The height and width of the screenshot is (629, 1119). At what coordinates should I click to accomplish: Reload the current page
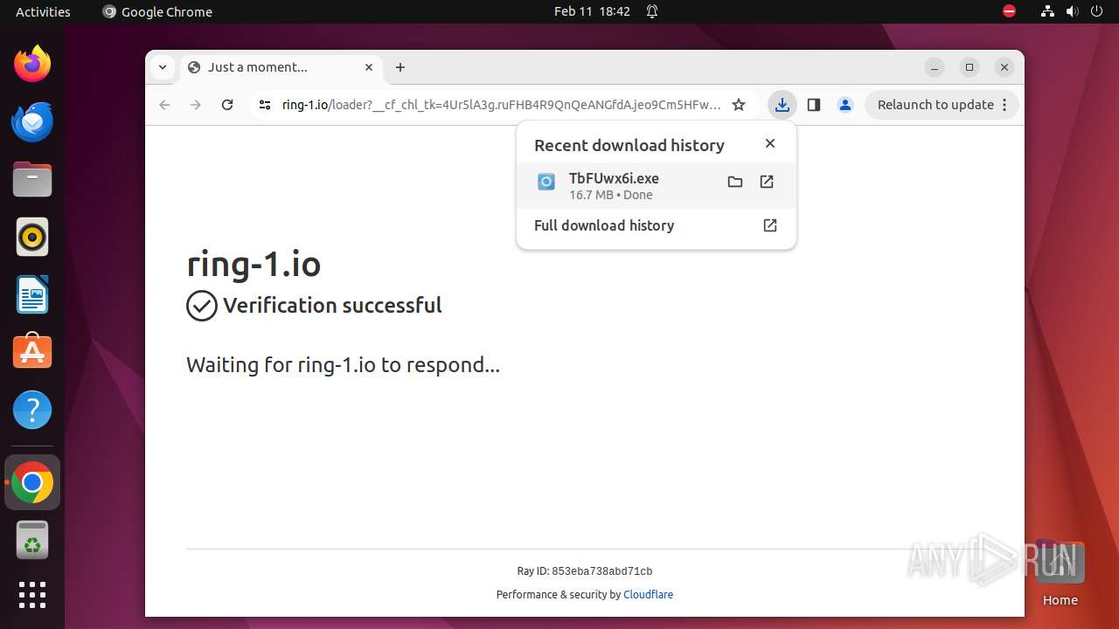(x=227, y=105)
